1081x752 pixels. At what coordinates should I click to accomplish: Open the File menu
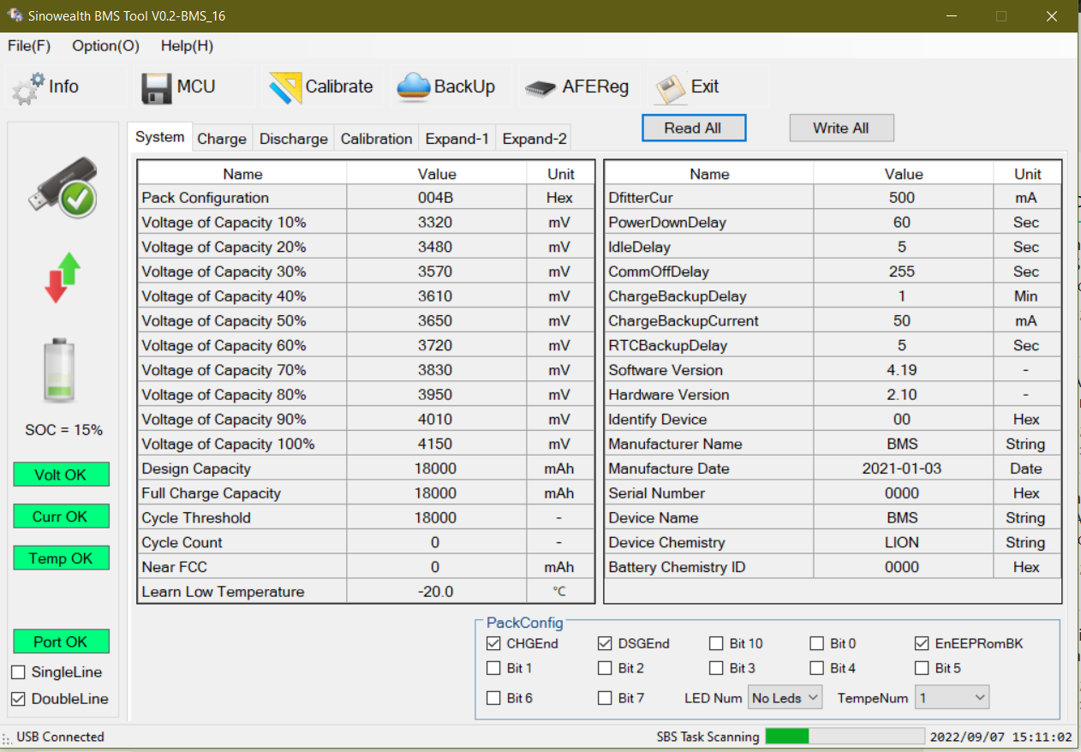pyautogui.click(x=28, y=46)
